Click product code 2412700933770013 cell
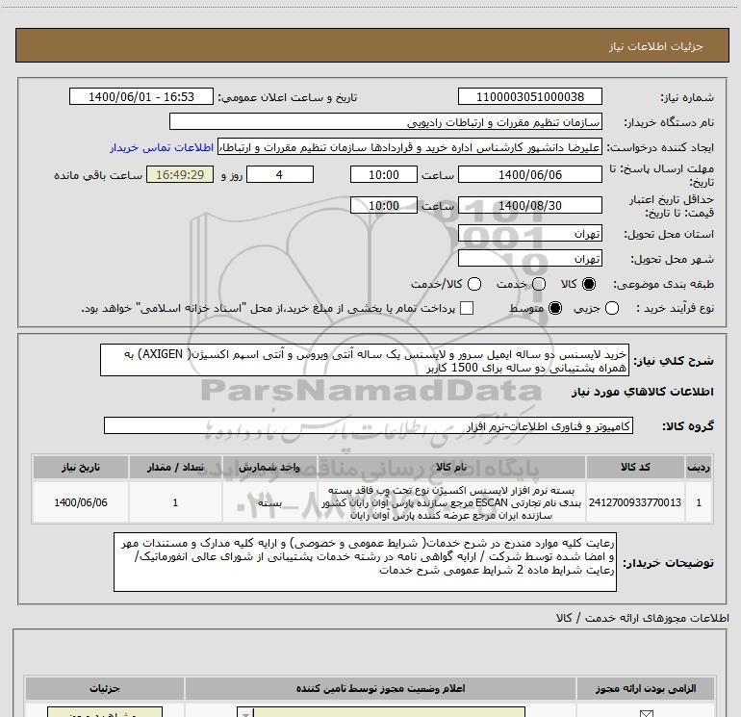The width and height of the screenshot is (741, 717). click(x=635, y=502)
